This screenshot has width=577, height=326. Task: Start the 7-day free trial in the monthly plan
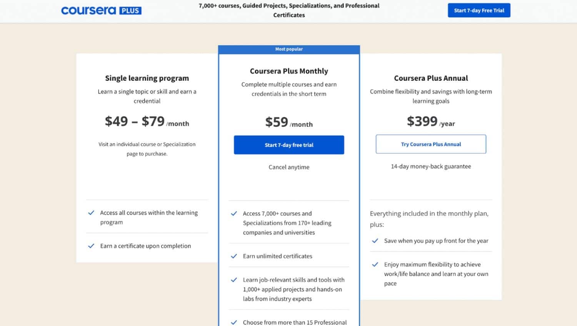pos(288,145)
